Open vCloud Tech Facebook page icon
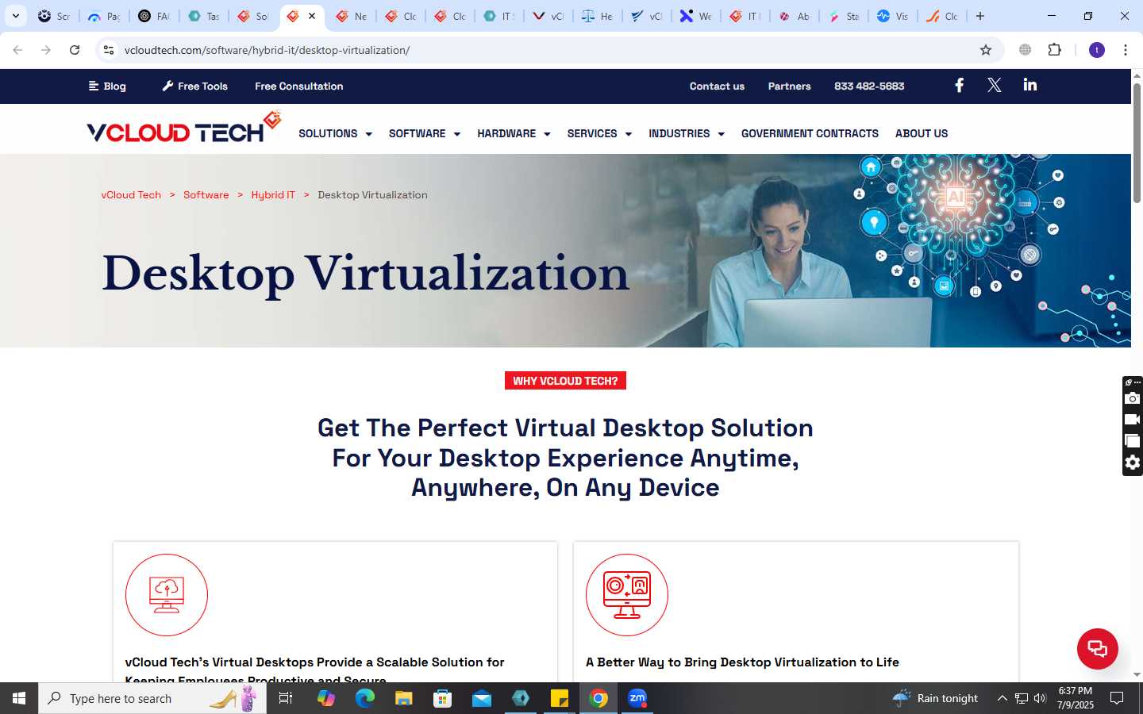 (959, 86)
